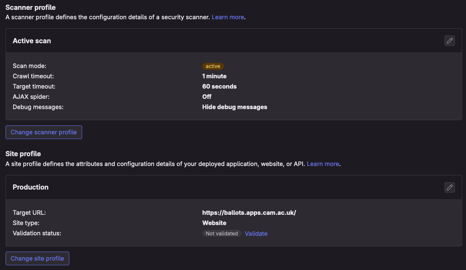Click the Validation status label
The width and height of the screenshot is (466, 270).
pyautogui.click(x=37, y=233)
